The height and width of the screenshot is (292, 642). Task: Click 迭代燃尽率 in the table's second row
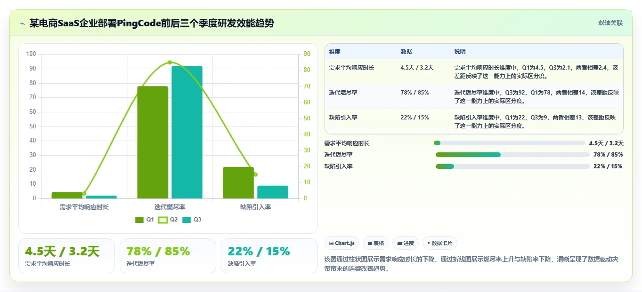pos(343,93)
